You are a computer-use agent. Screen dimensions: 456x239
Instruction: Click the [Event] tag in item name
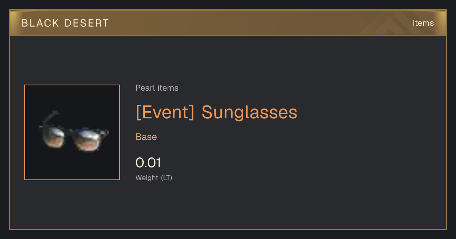(x=165, y=112)
